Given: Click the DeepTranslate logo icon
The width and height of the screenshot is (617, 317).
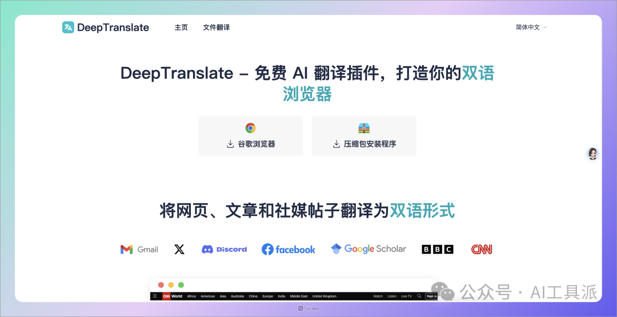Looking at the screenshot, I should tap(68, 27).
